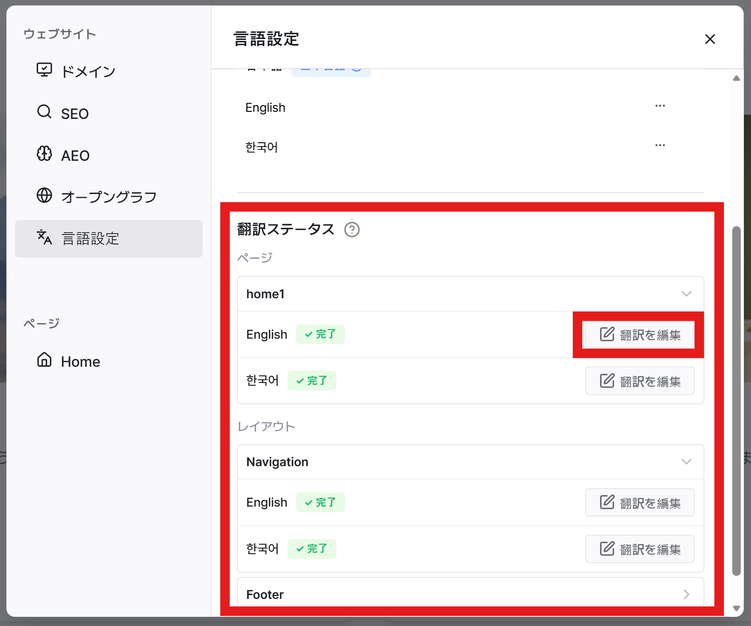Open more options for 한국어 language

tap(660, 145)
